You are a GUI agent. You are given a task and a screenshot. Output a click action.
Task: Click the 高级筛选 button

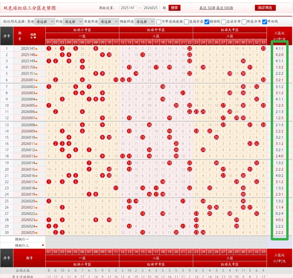[265, 8]
